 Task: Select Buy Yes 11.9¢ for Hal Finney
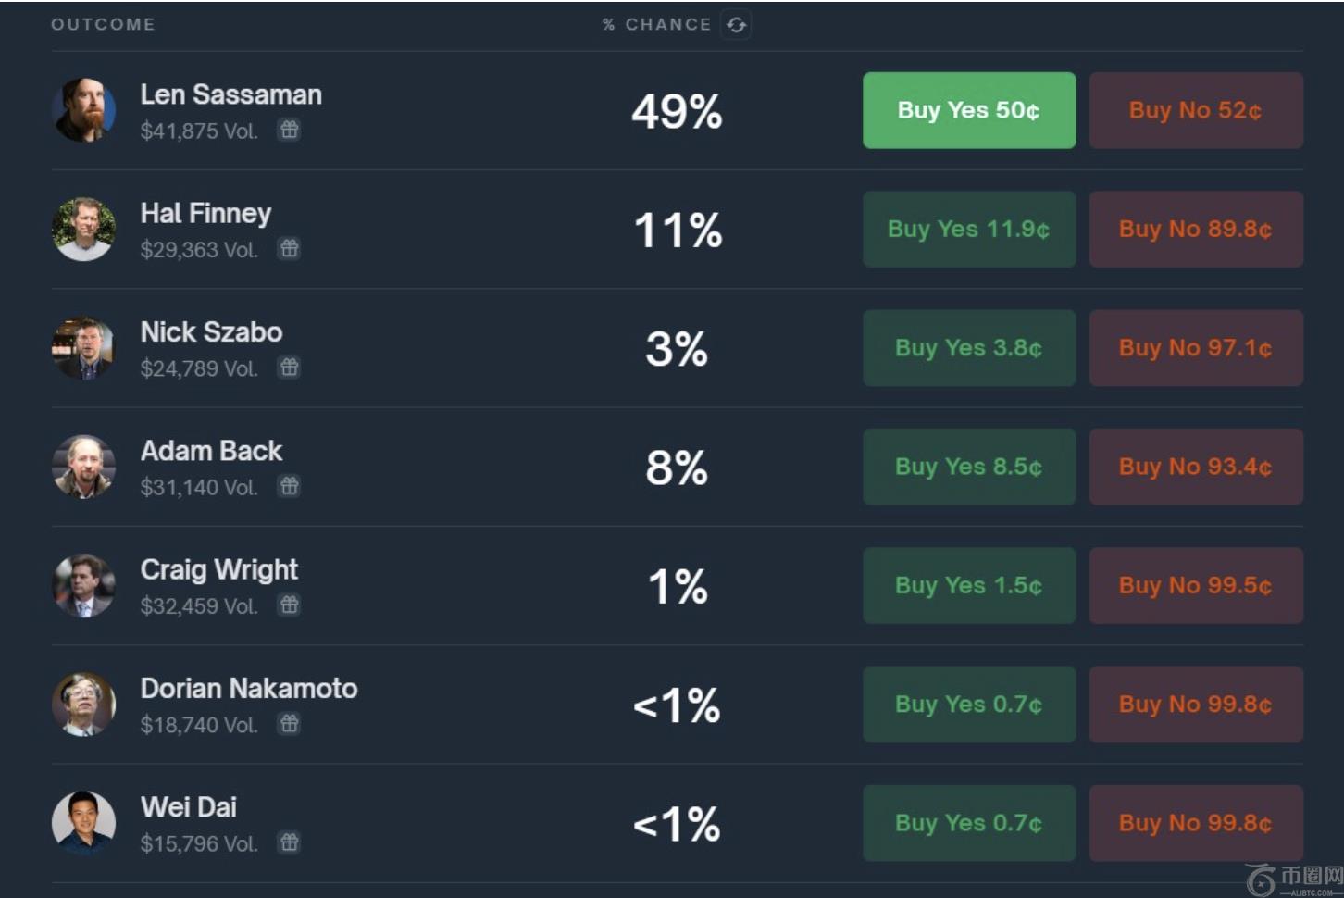pos(968,230)
